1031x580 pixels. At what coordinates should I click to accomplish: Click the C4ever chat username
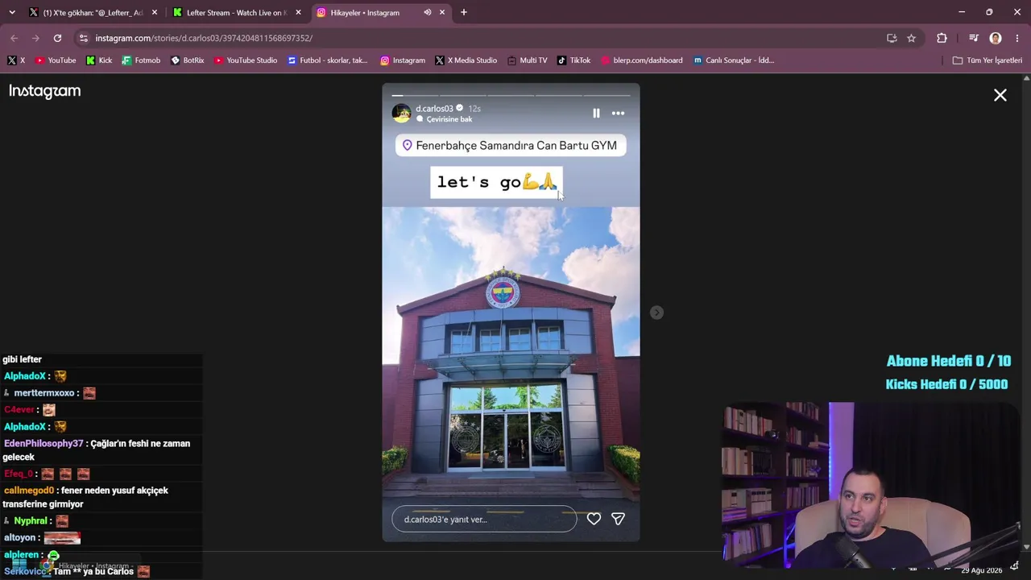coord(19,410)
